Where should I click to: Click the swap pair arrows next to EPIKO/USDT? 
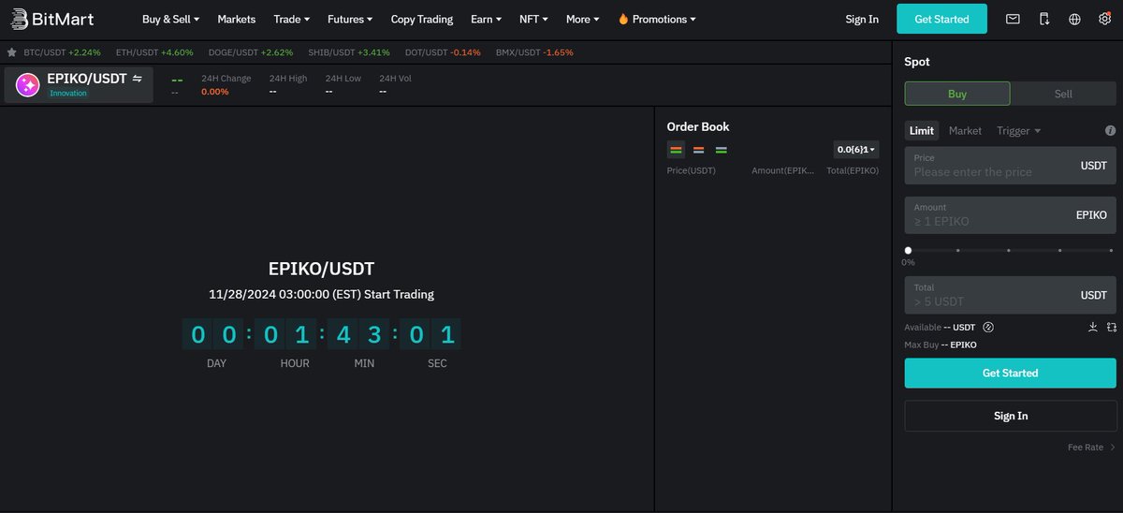click(138, 79)
